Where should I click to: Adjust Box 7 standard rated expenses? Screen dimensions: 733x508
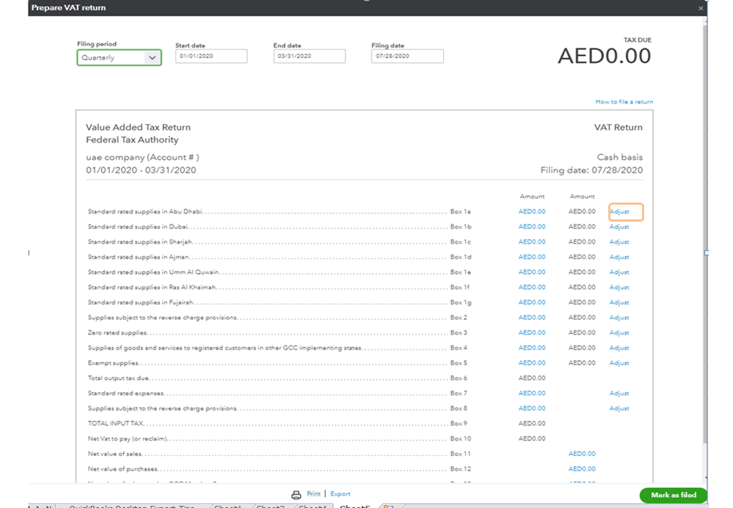coord(619,393)
